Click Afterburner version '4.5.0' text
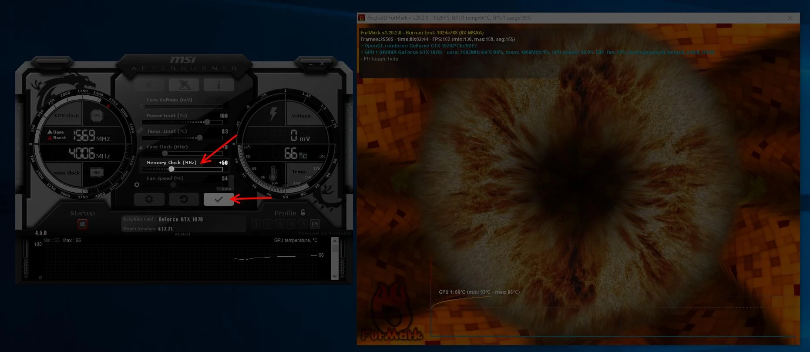Screen dimensions: 810x352 click(x=41, y=233)
